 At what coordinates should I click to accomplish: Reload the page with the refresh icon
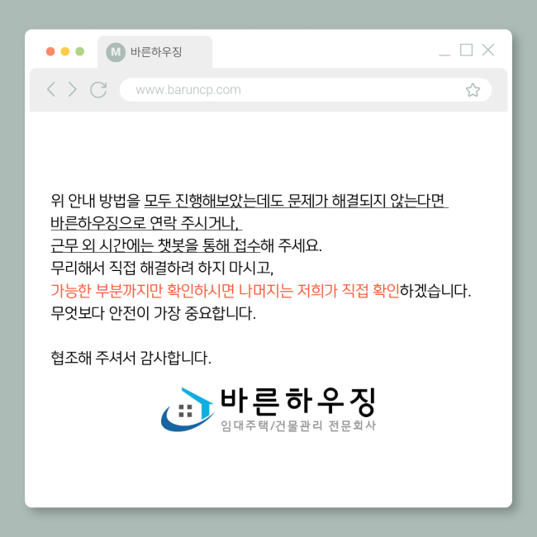coord(98,90)
